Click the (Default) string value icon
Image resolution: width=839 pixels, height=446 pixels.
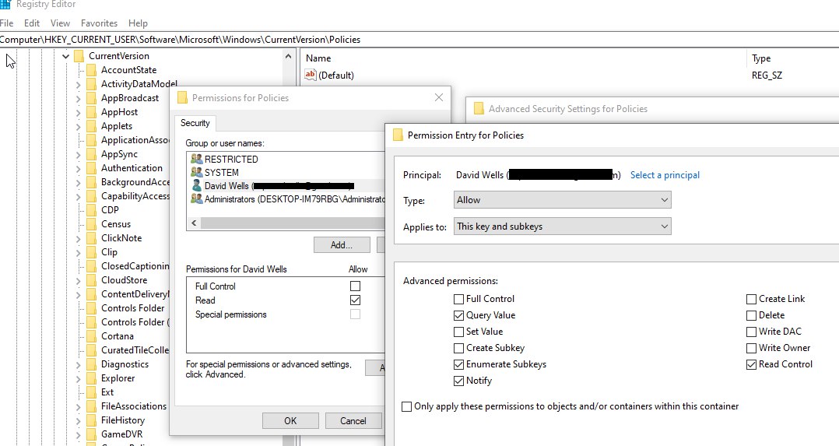click(x=311, y=75)
